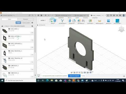126x94 pixels.
Task: Open display settings in navigation bar
Action: [x=85, y=72]
